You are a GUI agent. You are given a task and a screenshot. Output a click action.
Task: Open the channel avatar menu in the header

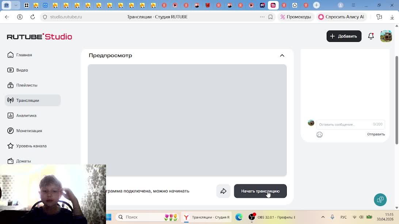[x=386, y=36]
